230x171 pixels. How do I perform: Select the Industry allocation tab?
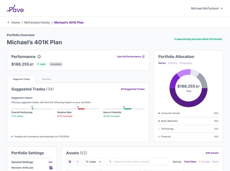[173, 63]
